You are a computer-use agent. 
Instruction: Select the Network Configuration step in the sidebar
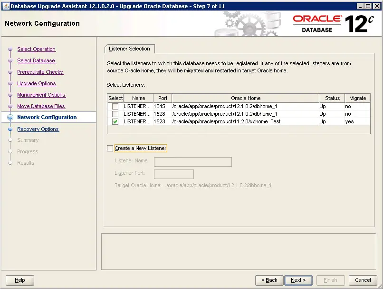pyautogui.click(x=47, y=117)
